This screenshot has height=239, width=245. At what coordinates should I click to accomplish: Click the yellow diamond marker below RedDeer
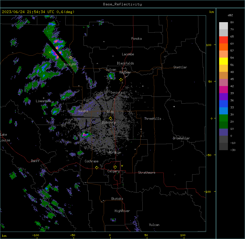(121, 80)
